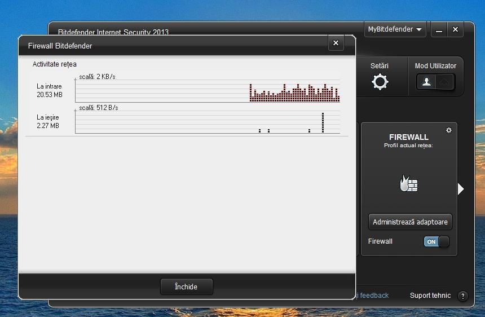Viewport: 485px width, 317px height.
Task: Click the outgoing traffic graph
Action: tap(208, 122)
